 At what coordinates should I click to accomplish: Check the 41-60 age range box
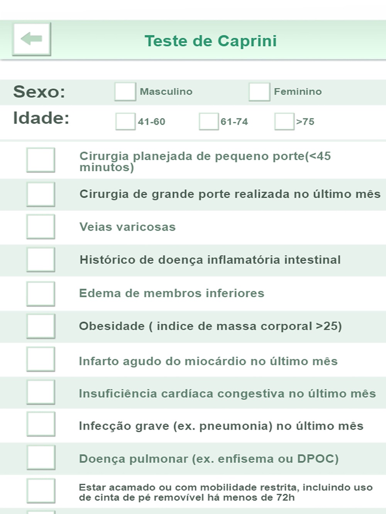coord(125,121)
